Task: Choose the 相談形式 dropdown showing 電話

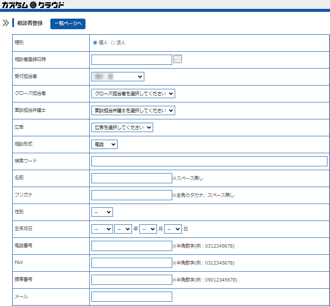Action: click(x=104, y=144)
